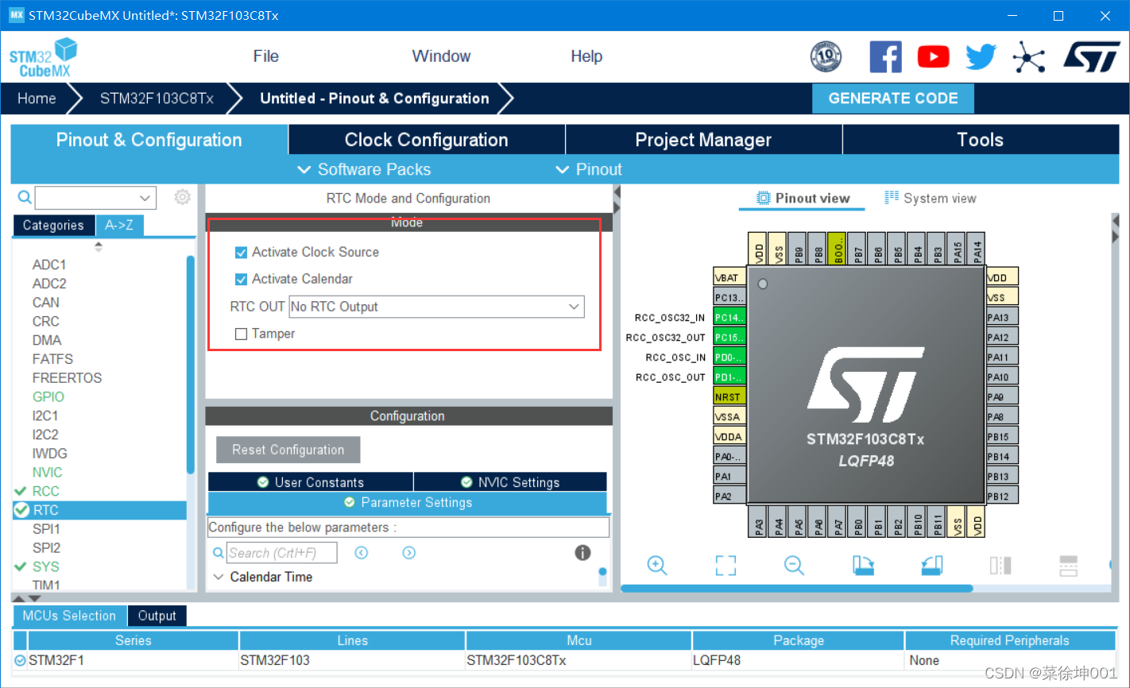The height and width of the screenshot is (688, 1130).
Task: Uncheck Activate Calendar
Action: (242, 280)
